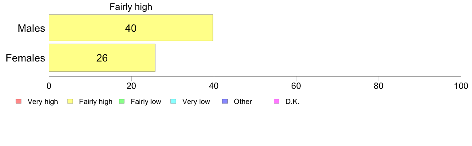Click the D.K. magenta legend swatch
Screen dimensions: 472x146
(277, 102)
